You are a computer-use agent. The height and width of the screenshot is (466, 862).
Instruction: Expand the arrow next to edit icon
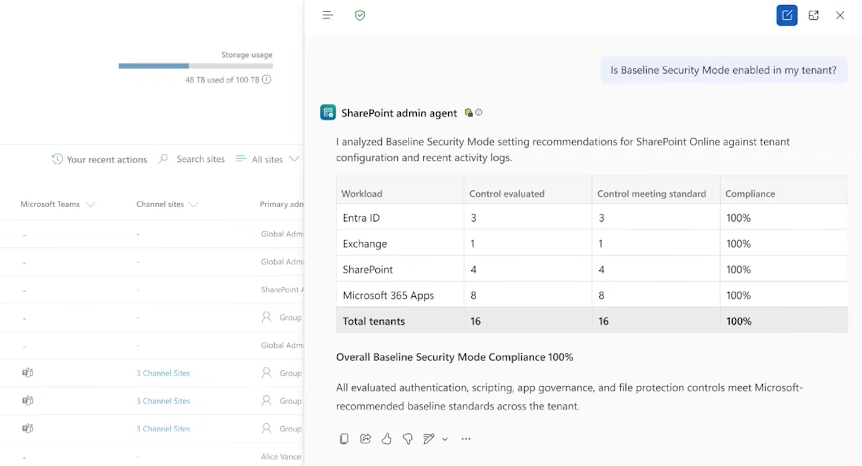[x=445, y=439]
